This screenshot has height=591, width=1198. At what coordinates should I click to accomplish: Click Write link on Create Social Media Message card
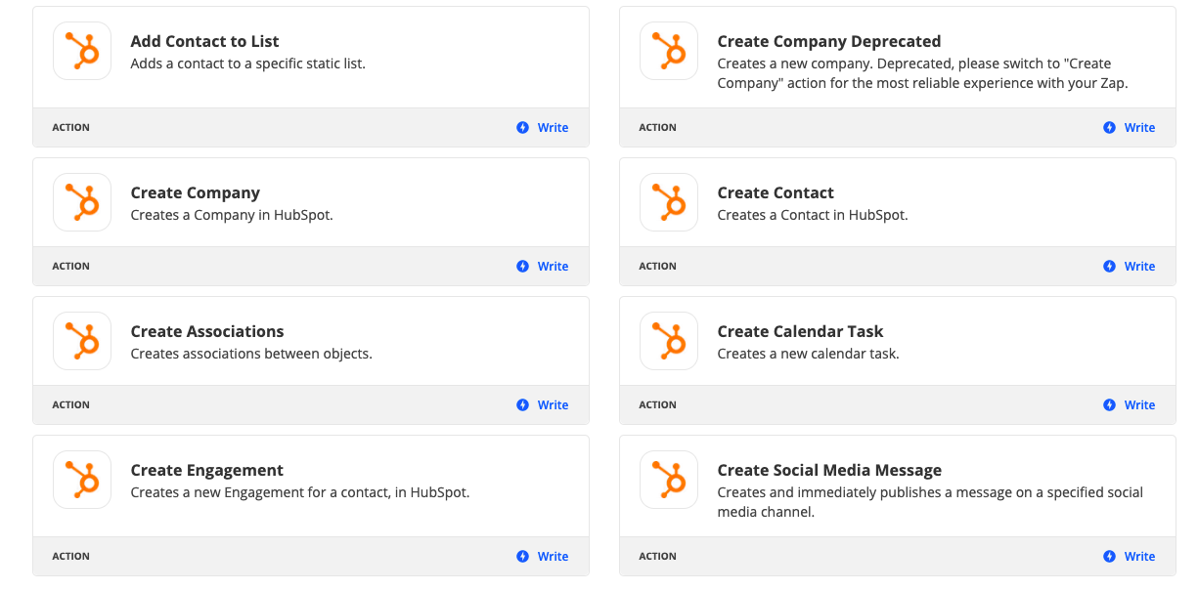[x=1139, y=557]
